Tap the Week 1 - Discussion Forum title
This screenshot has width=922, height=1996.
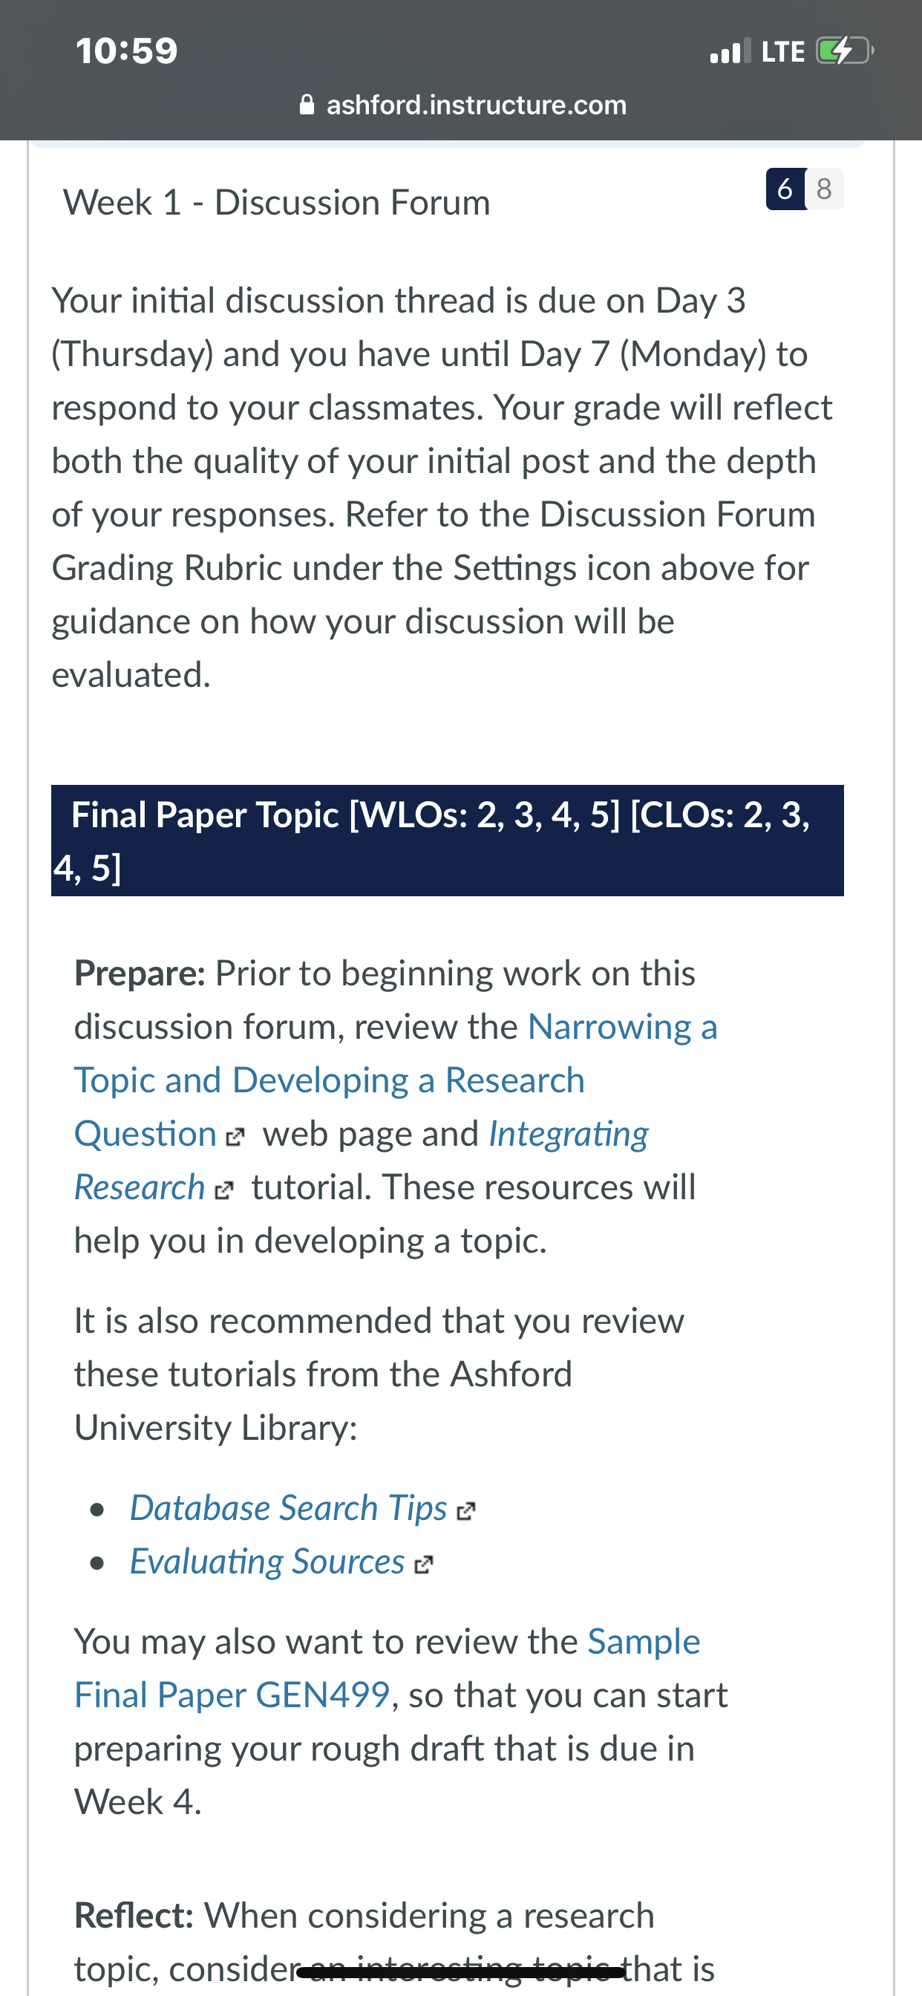point(277,202)
